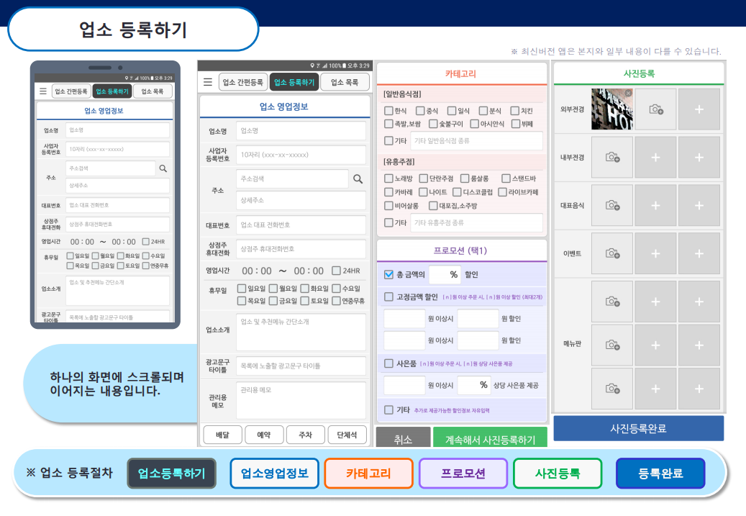Viewport: 746px width, 516px height.
Task: Check the 치킨 category checkbox
Action: tap(515, 111)
